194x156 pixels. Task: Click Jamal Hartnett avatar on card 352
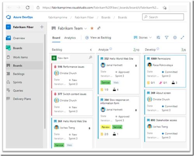pos(103,65)
